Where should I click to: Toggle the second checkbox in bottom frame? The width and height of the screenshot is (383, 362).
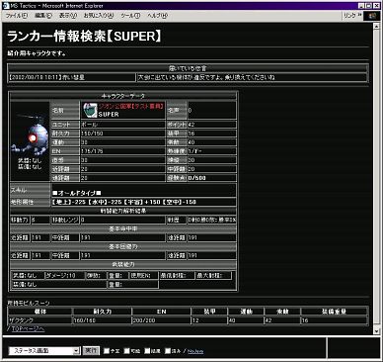tap(127, 351)
